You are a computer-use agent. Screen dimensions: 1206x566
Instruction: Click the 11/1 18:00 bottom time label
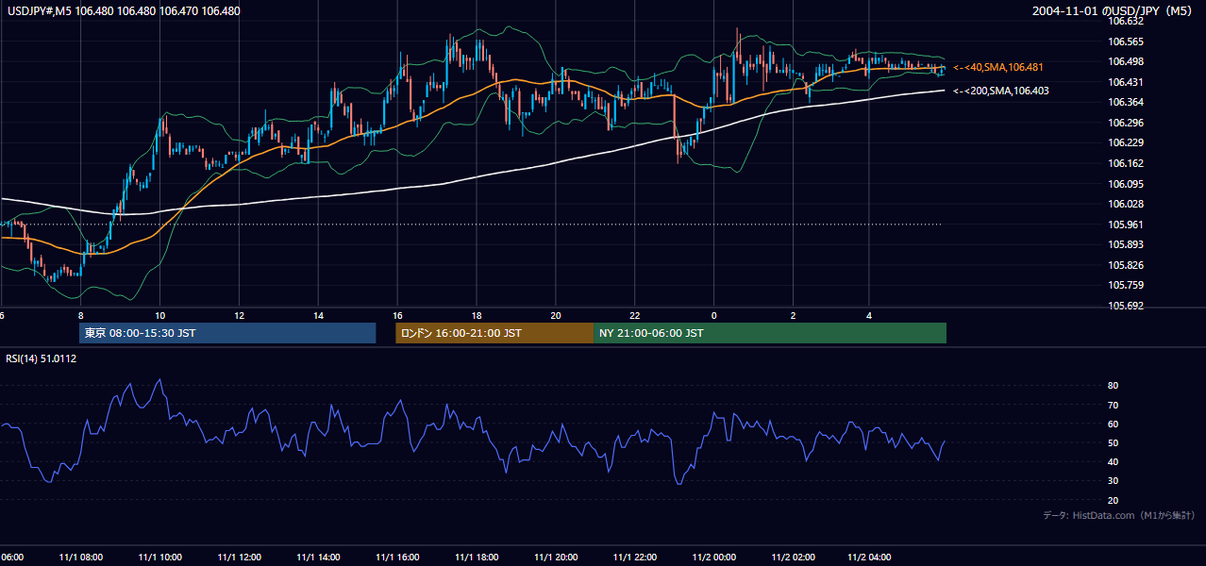477,557
